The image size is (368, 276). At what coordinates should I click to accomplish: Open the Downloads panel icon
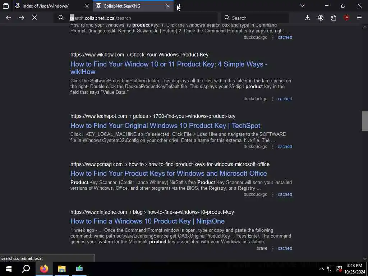tap(308, 18)
